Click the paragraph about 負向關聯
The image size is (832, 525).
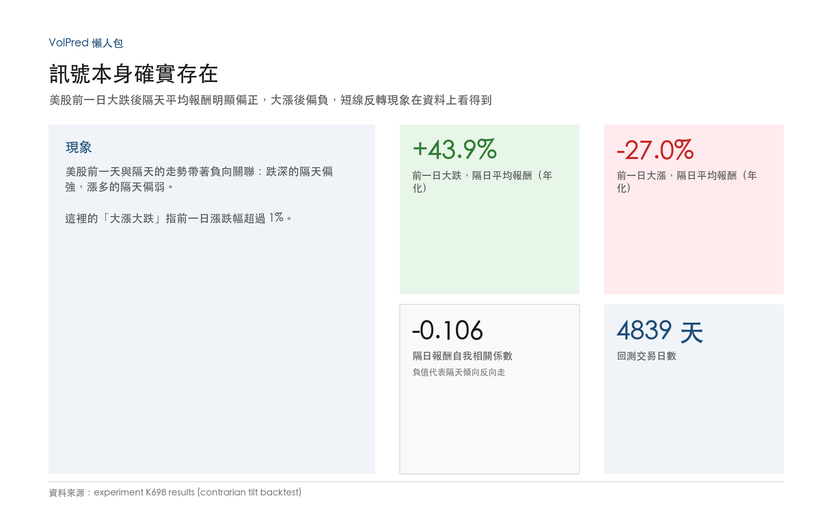[199, 179]
